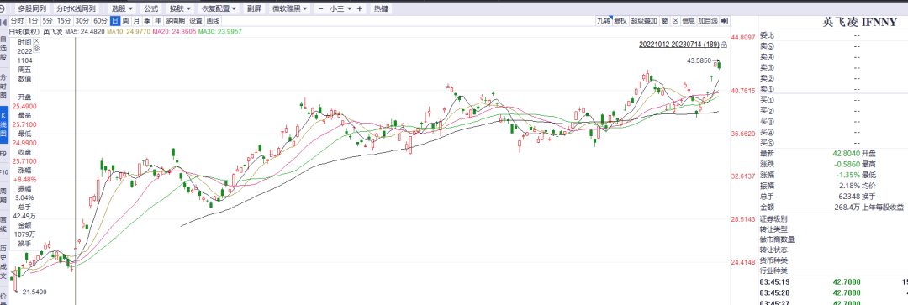The height and width of the screenshot is (305, 908).
Task: Toggle the 区 range statistics button
Action: (675, 21)
